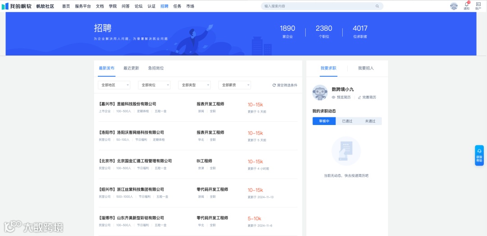Open 招聘 in the navigation

164,6
